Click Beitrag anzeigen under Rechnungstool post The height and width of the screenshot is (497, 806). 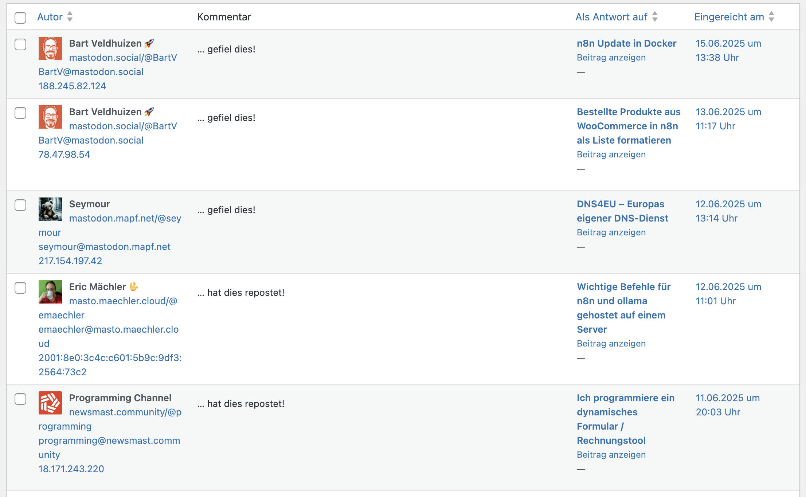pyautogui.click(x=611, y=455)
